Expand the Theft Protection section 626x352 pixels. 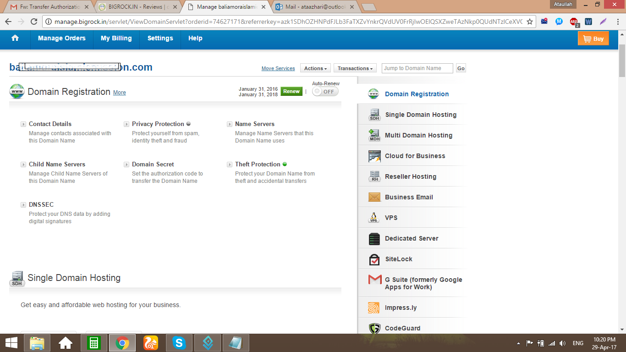point(230,165)
